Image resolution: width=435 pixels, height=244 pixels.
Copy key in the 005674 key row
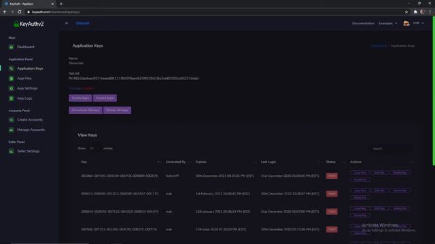coord(360,190)
